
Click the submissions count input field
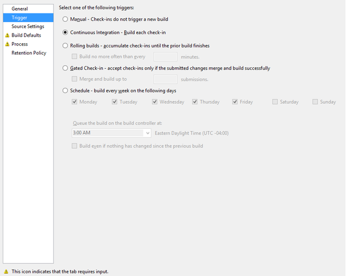click(x=165, y=79)
